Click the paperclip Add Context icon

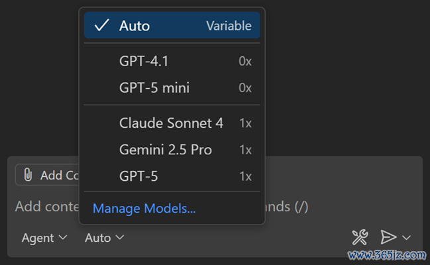28,175
